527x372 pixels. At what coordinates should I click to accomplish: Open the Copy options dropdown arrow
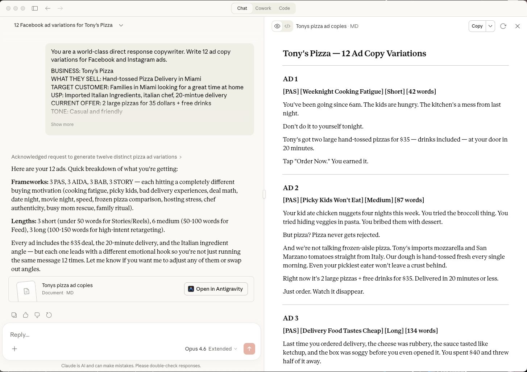pyautogui.click(x=490, y=26)
